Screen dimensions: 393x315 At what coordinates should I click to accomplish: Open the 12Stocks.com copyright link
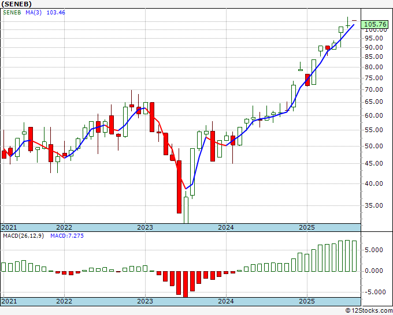[x=369, y=311]
